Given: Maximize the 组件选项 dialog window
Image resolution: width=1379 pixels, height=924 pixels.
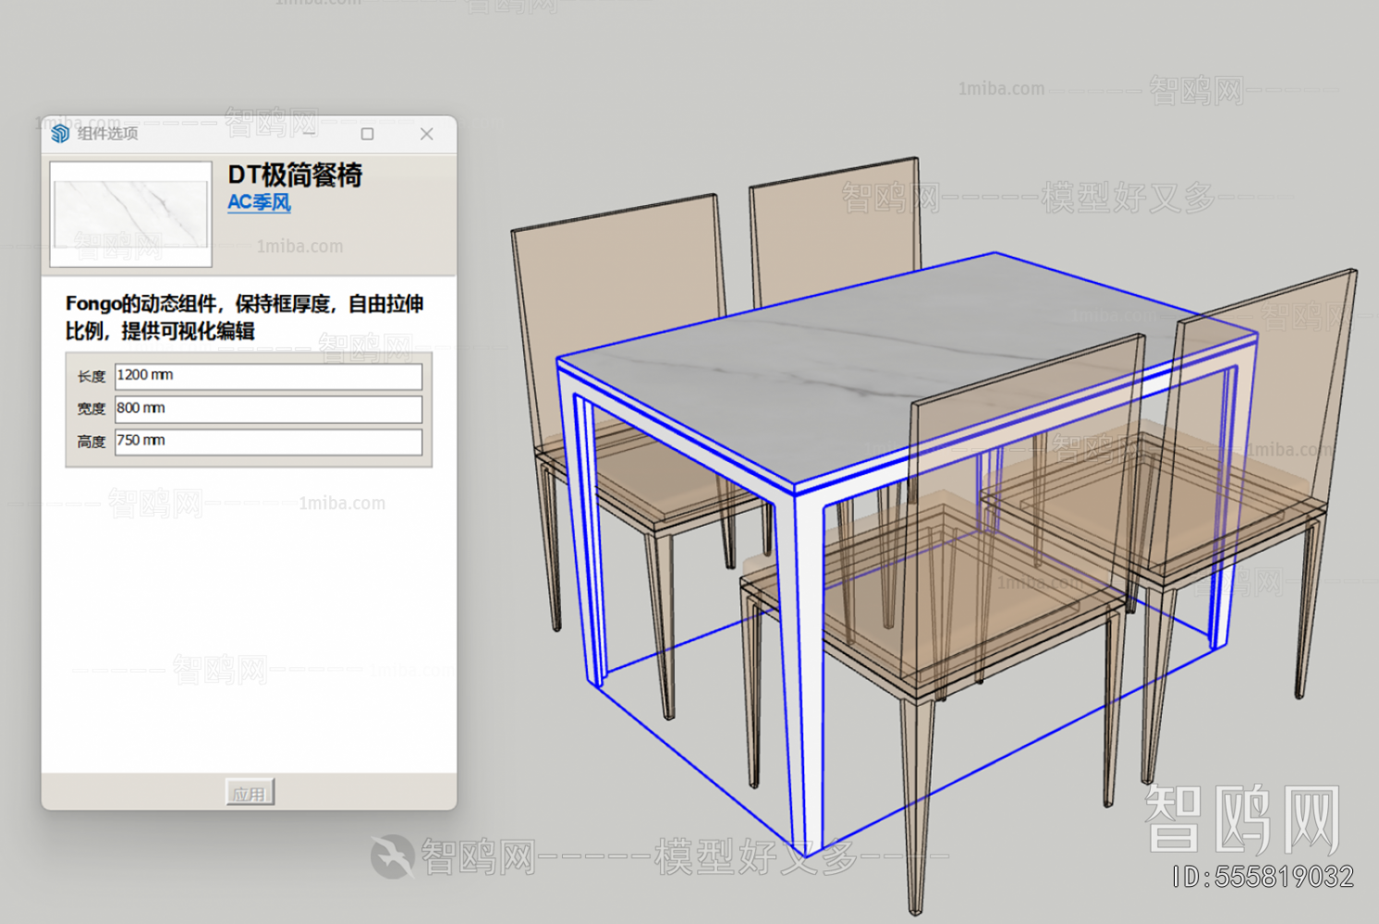Looking at the screenshot, I should click(369, 134).
